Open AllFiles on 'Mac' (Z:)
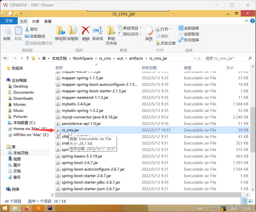The image size is (256, 212). pos(28,135)
